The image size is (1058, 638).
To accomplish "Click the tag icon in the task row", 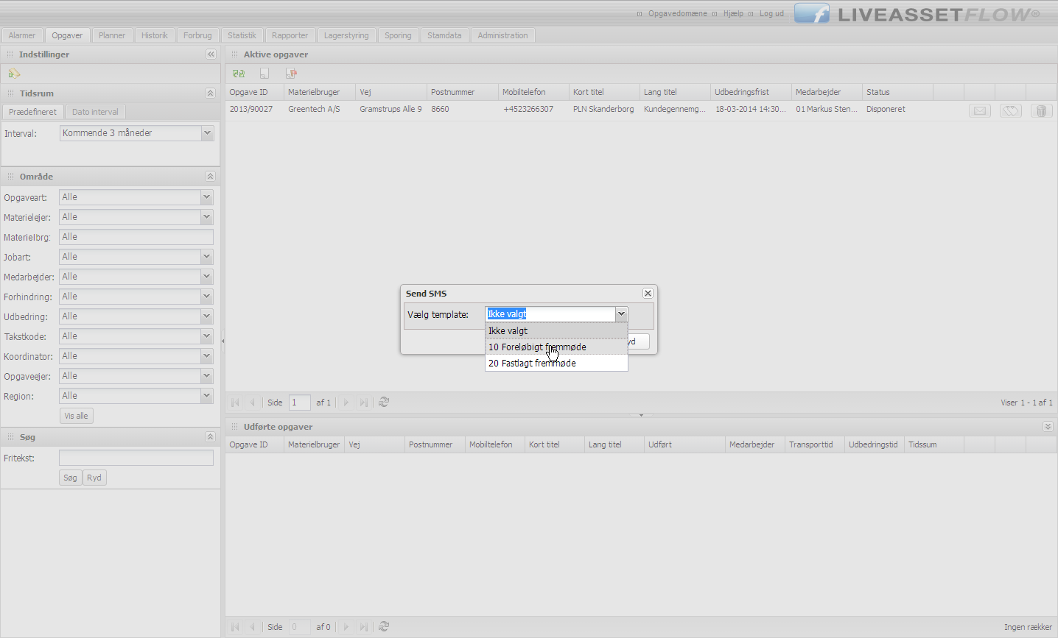I will [1010, 110].
